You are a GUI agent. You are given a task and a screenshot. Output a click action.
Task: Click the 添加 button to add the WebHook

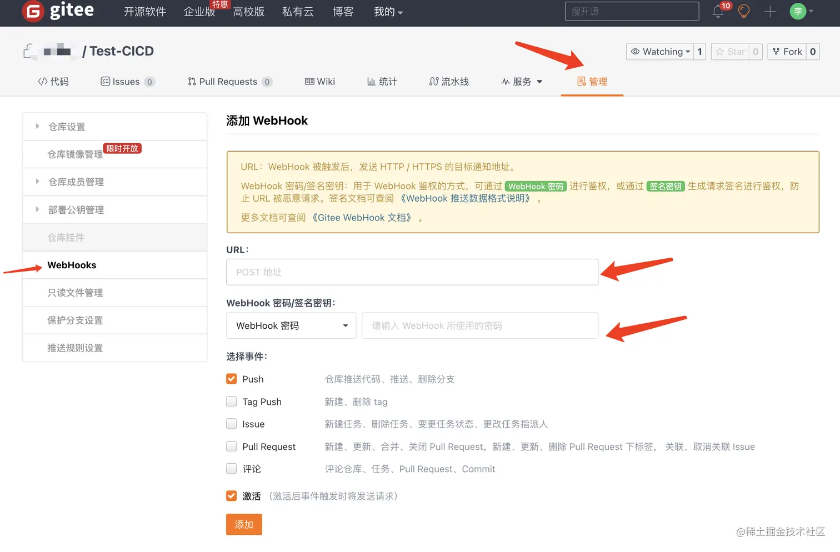point(243,524)
